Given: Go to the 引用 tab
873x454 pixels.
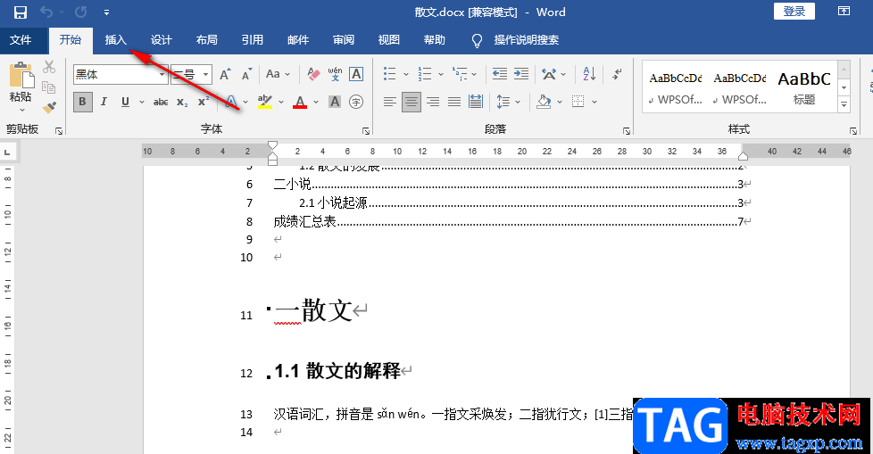Looking at the screenshot, I should pos(253,40).
